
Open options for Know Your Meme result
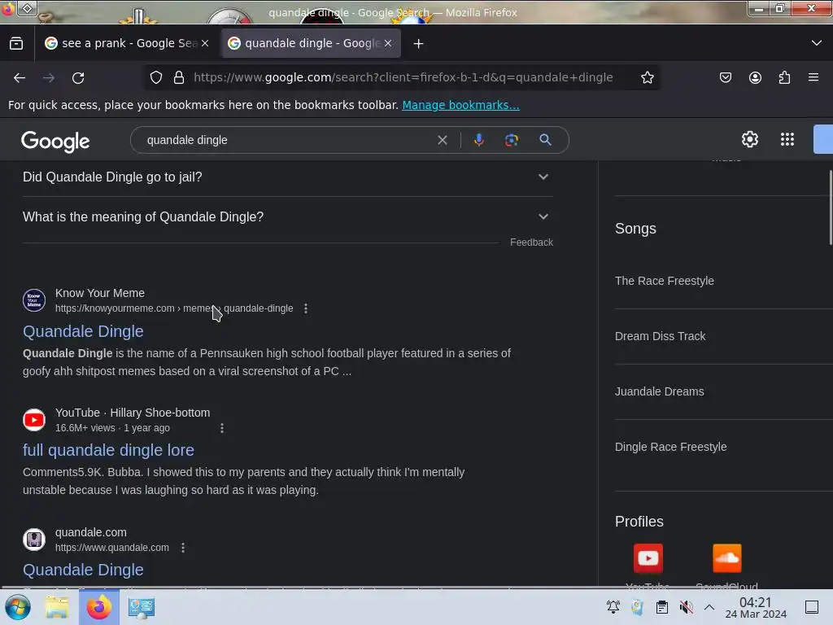(x=306, y=308)
